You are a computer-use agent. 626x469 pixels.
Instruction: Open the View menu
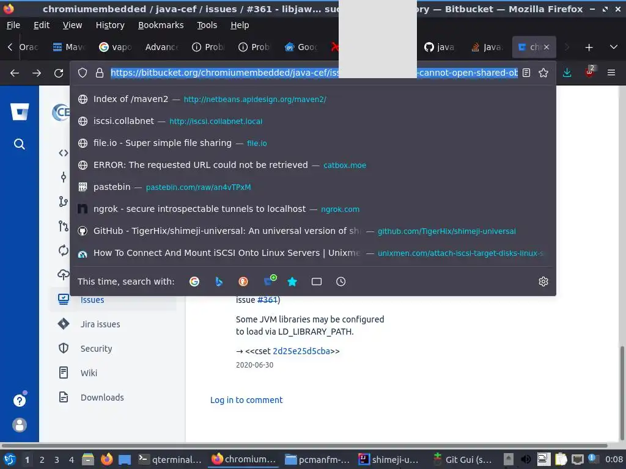point(72,25)
